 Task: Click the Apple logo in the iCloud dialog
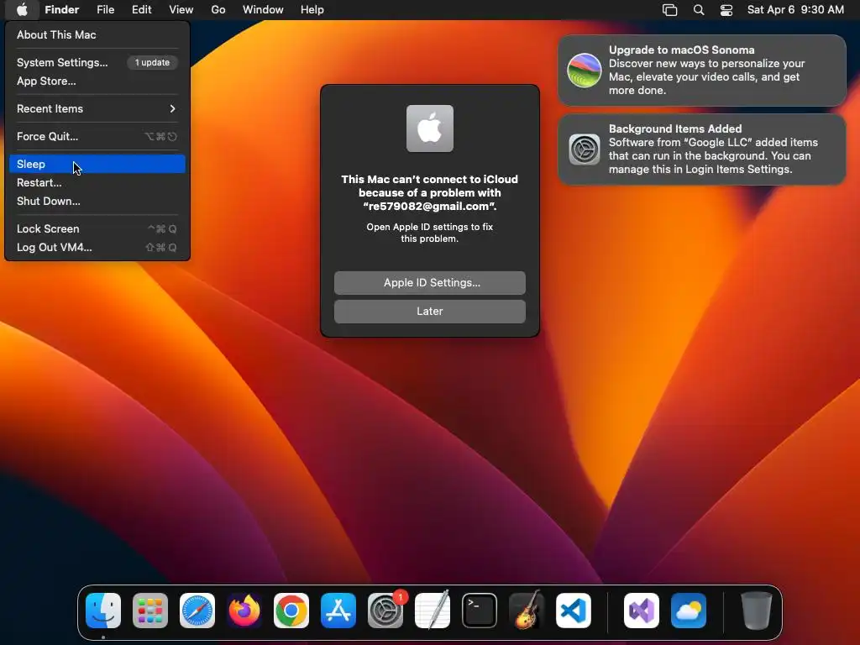430,128
